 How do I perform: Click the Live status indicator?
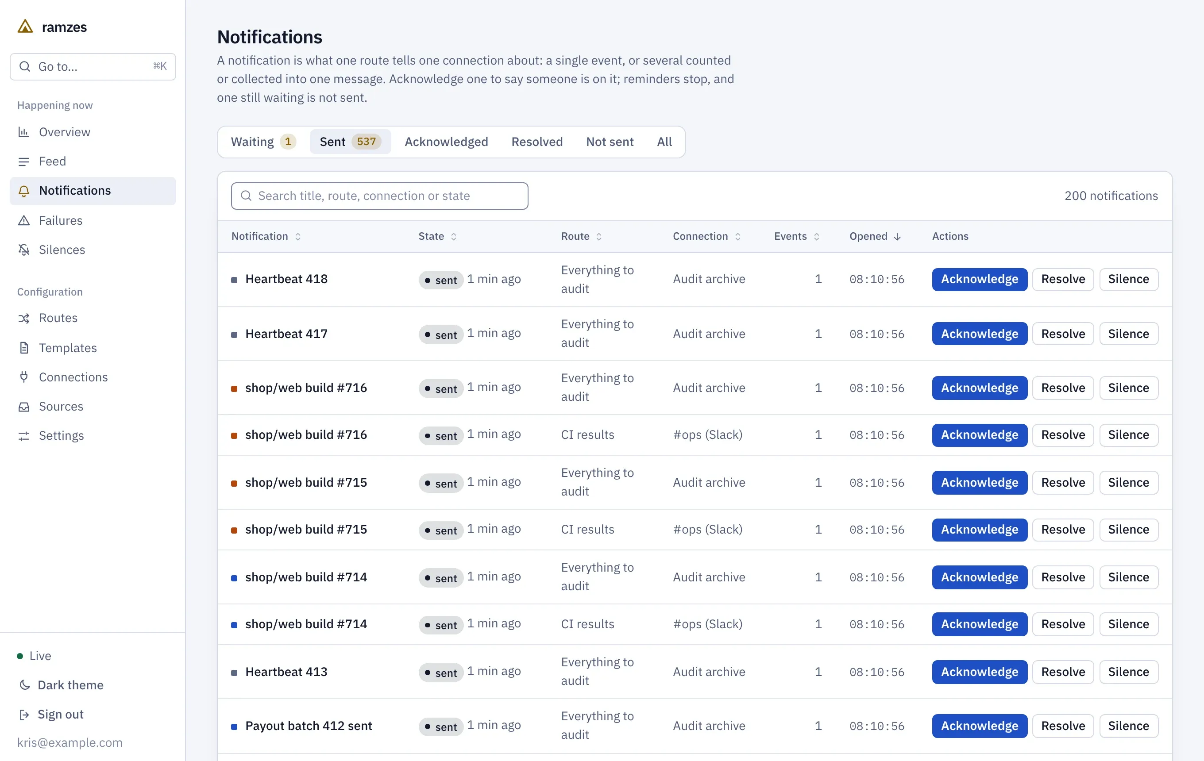tap(34, 656)
